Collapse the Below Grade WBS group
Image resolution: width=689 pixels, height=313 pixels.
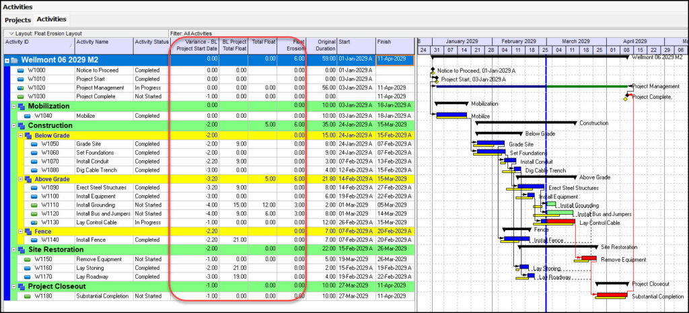20,135
